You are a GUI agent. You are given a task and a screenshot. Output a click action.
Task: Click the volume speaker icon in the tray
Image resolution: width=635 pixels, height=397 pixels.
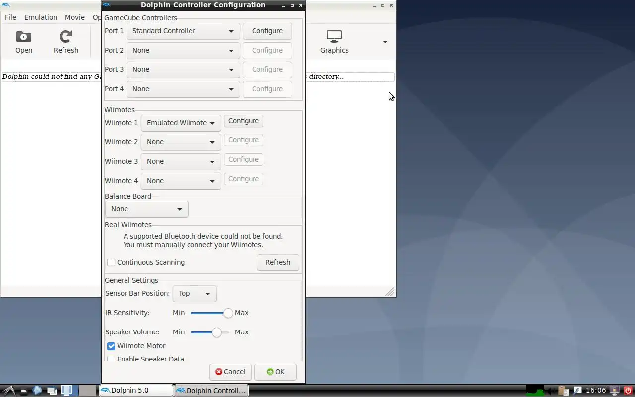551,391
